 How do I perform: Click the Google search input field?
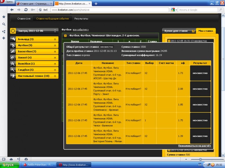[x=198, y=10]
